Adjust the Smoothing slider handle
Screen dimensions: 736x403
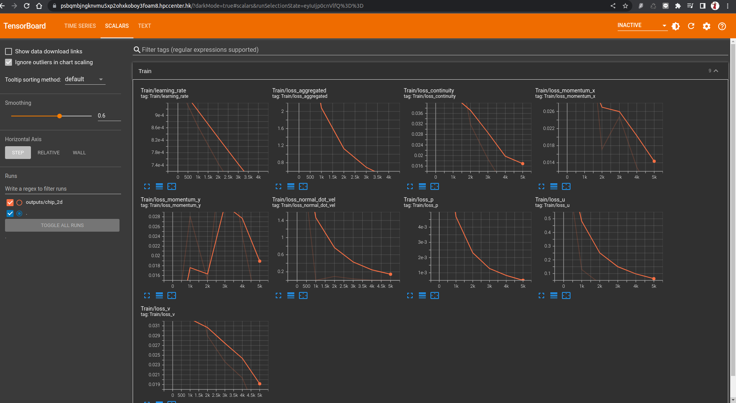point(60,116)
